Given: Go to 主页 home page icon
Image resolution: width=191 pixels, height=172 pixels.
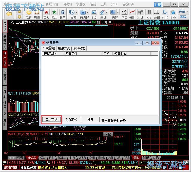Looking at the screenshot, I should 173,13.
